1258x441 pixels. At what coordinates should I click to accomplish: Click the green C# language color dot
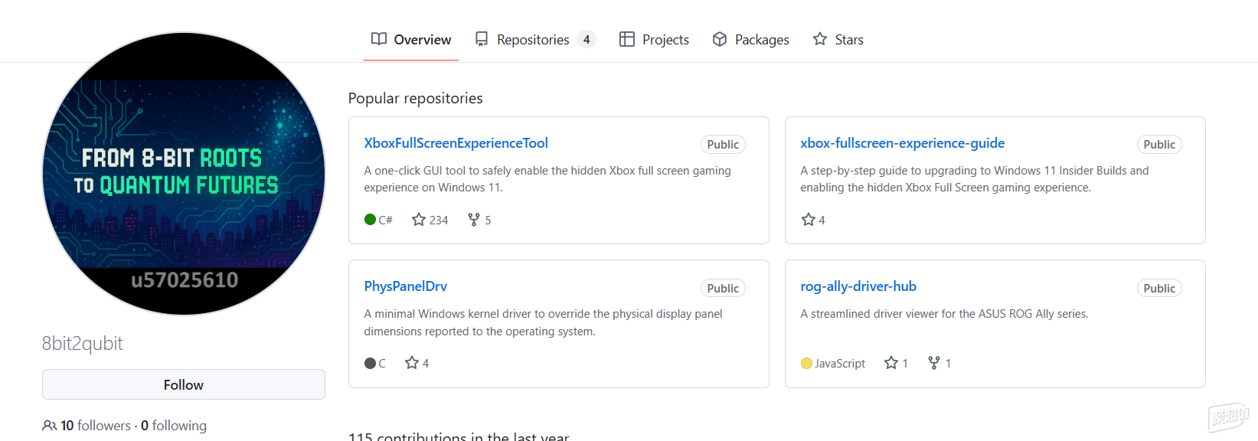[371, 220]
